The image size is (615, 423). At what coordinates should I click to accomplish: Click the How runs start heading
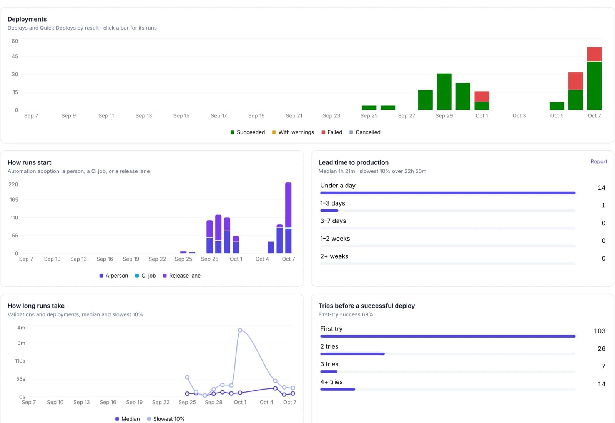pyautogui.click(x=29, y=162)
